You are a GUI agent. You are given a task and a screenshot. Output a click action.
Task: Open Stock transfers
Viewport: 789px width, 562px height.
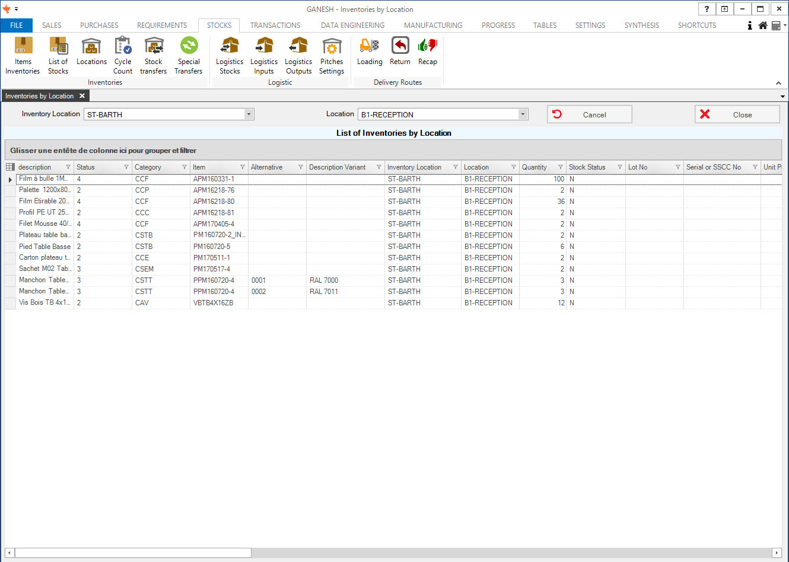(x=153, y=55)
